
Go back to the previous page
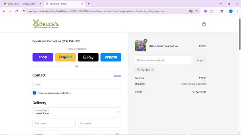pyautogui.click(x=4, y=11)
